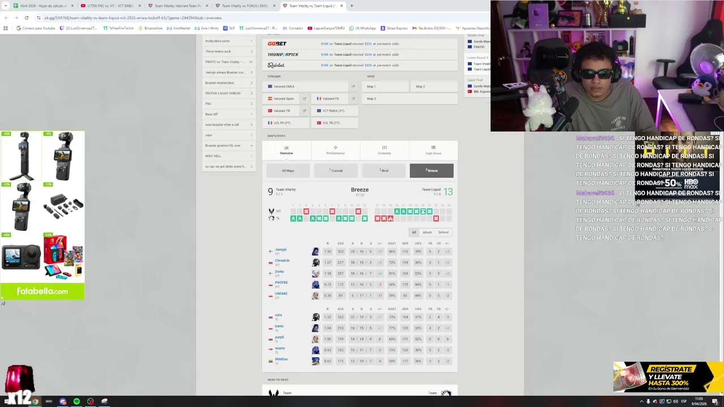Open the 'Boaster masterclass' thread
Viewport: 724px width, 407px height.
click(x=229, y=83)
